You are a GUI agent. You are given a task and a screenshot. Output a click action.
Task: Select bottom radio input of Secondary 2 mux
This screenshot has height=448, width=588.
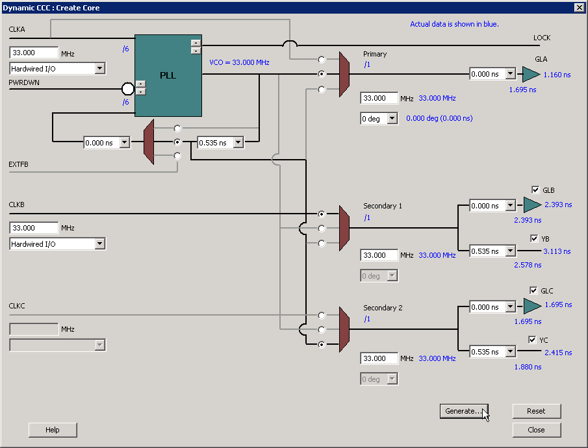pyautogui.click(x=322, y=345)
